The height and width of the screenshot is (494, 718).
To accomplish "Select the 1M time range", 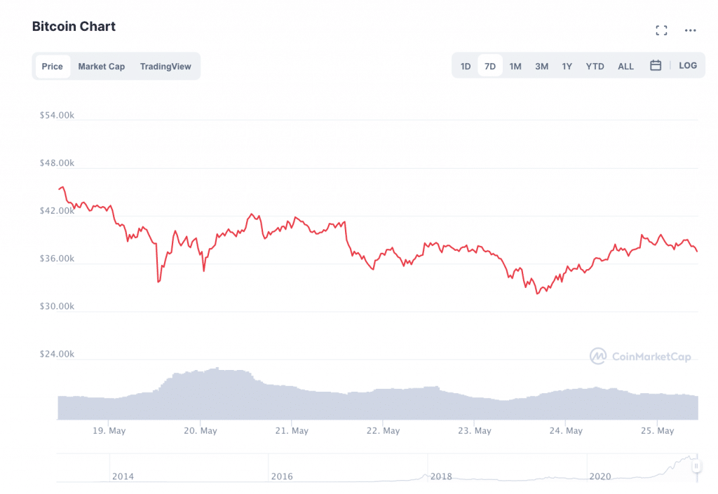I will pyautogui.click(x=515, y=67).
